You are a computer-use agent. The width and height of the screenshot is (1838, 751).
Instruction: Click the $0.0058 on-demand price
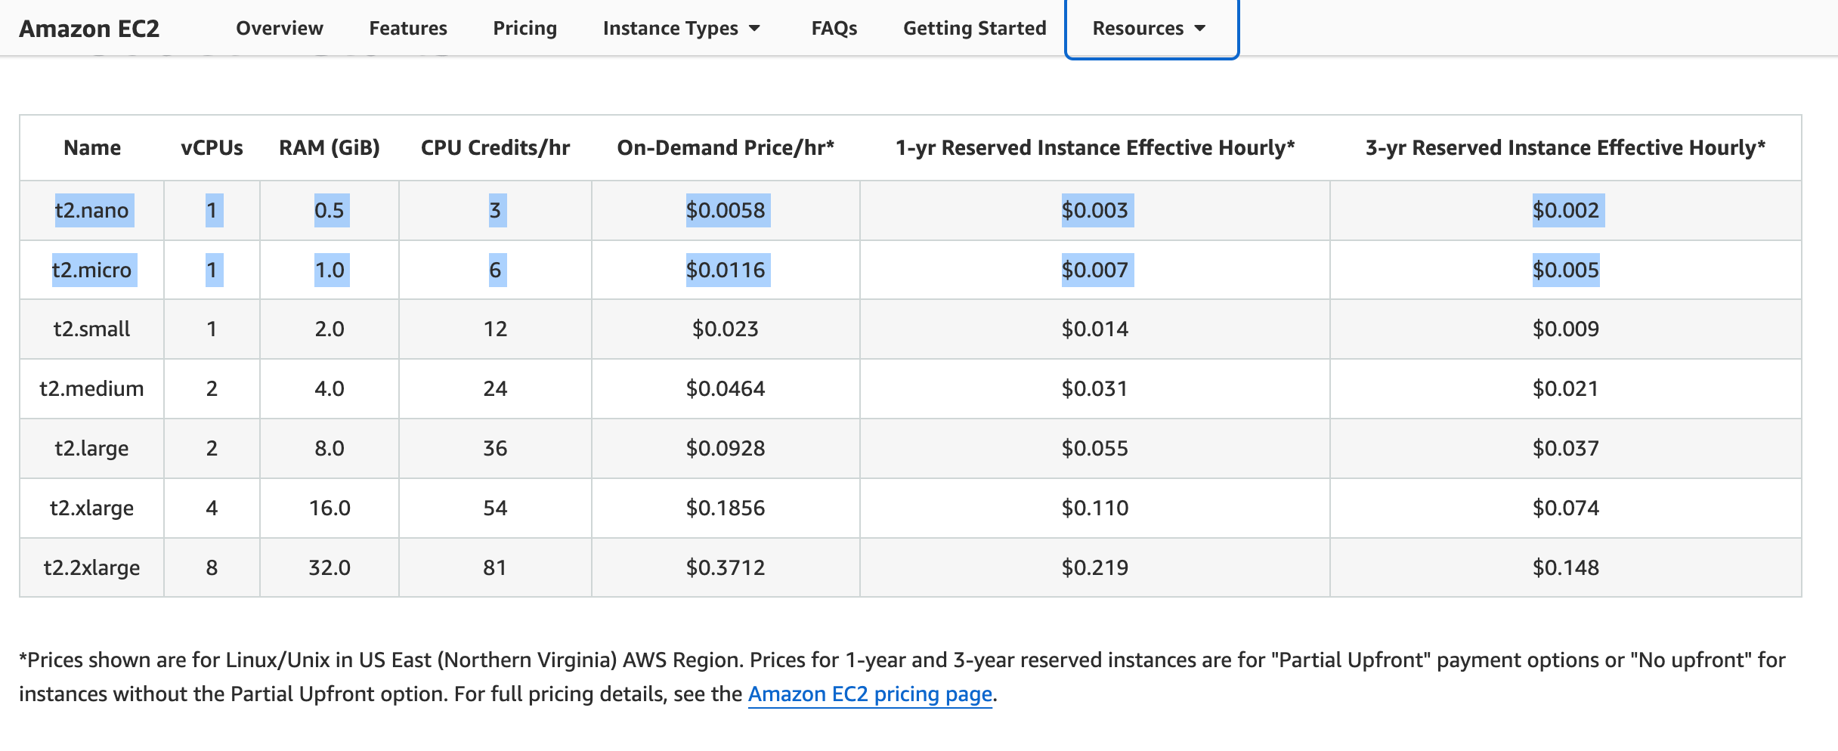tap(726, 210)
